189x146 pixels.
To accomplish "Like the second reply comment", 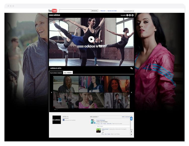I will 106,134.
